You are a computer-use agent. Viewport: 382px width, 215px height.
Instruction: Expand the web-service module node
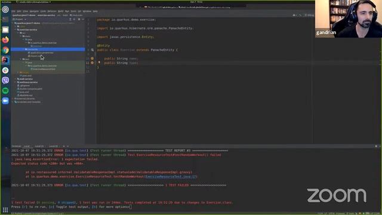click(x=16, y=79)
